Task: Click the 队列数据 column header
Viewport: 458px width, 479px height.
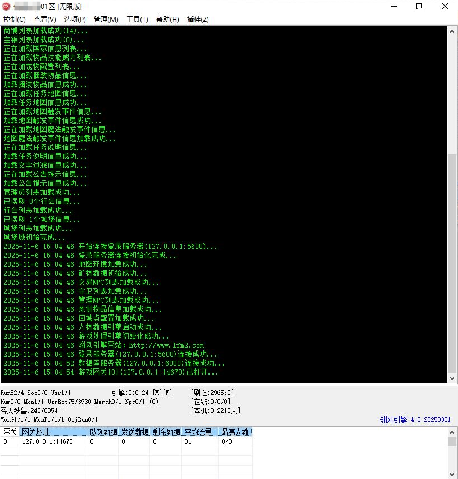Action: pos(103,432)
